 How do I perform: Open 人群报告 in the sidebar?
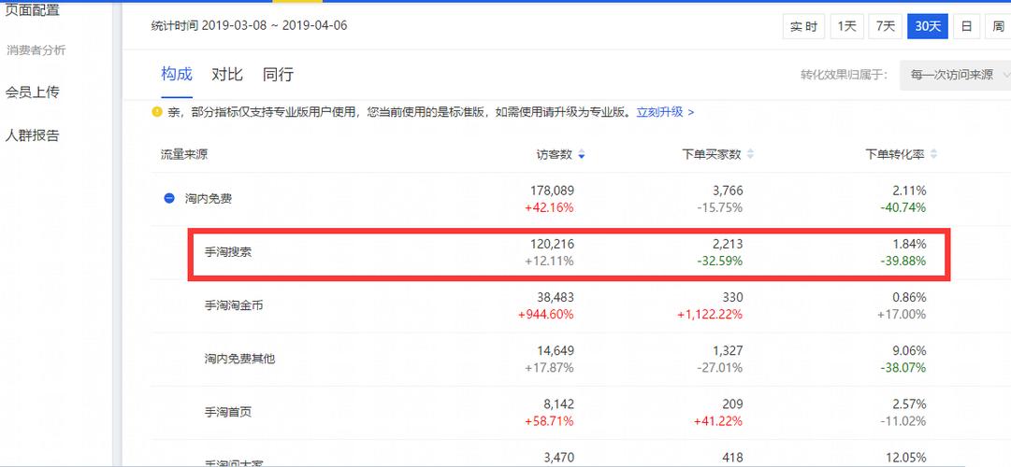[33, 135]
